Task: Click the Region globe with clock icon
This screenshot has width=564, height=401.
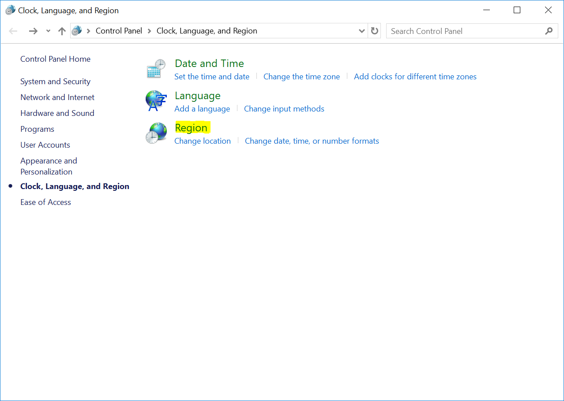Action: pyautogui.click(x=156, y=134)
